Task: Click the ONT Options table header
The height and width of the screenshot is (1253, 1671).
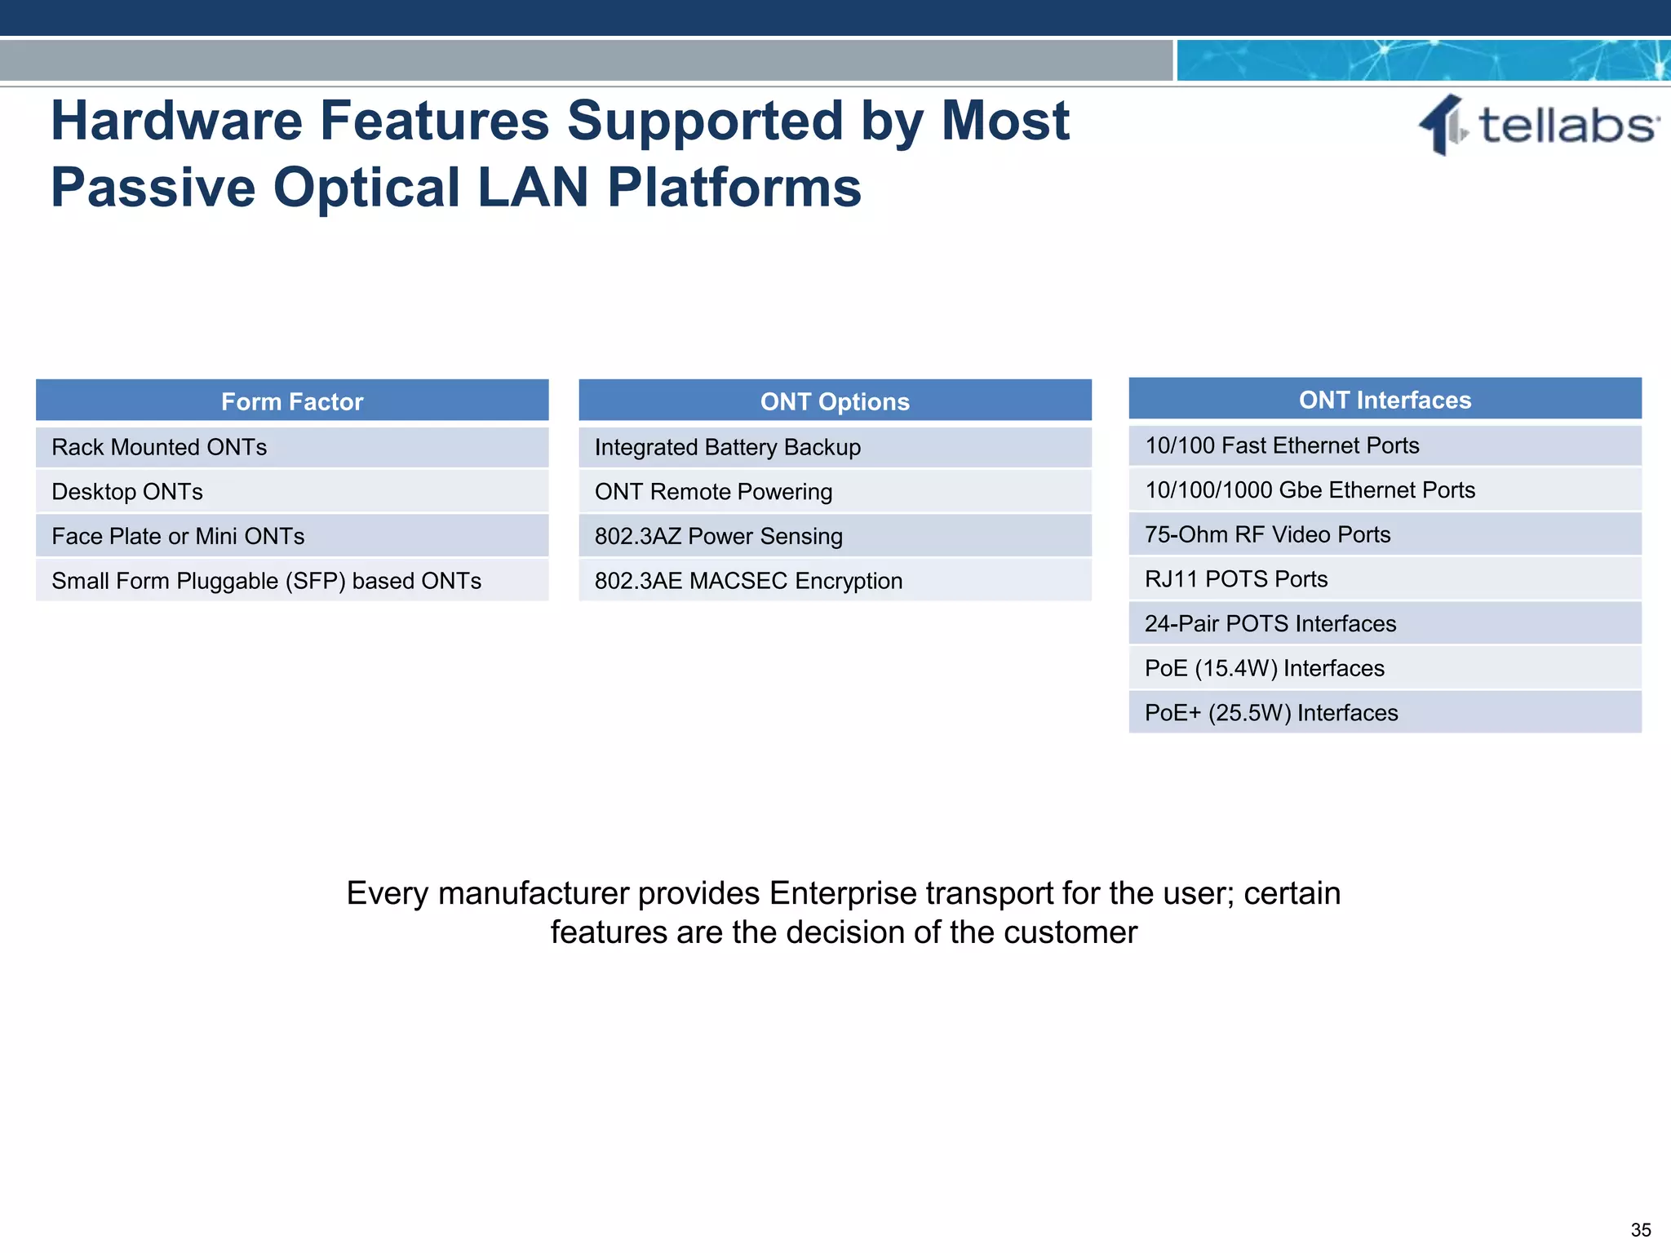Action: pyautogui.click(x=835, y=401)
